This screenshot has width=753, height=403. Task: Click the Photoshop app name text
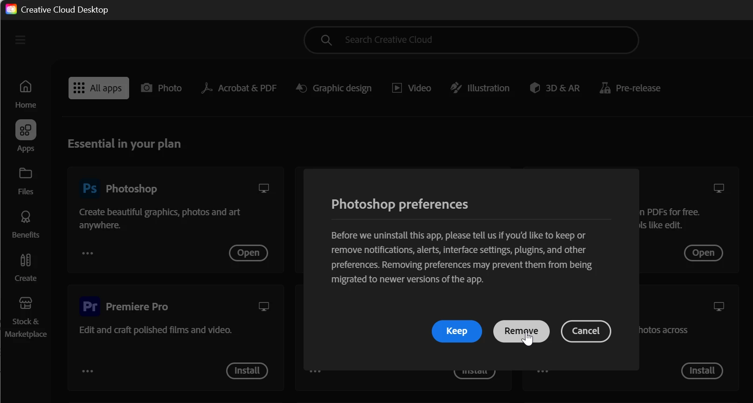[x=131, y=189]
